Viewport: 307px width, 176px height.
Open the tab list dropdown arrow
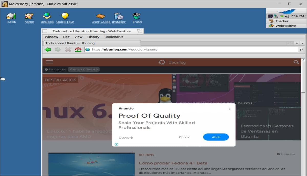coord(302,43)
